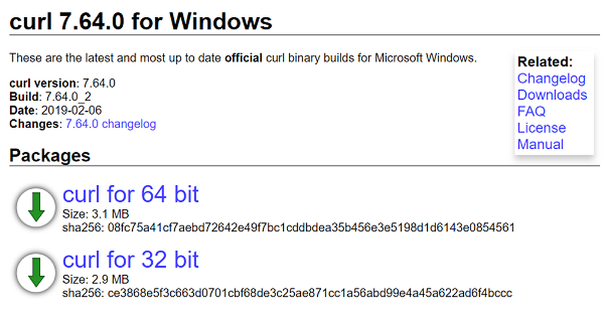Screen dimensions: 604x313
Task: Click the curl 7.64.0 for Windows page title
Action: click(x=141, y=22)
